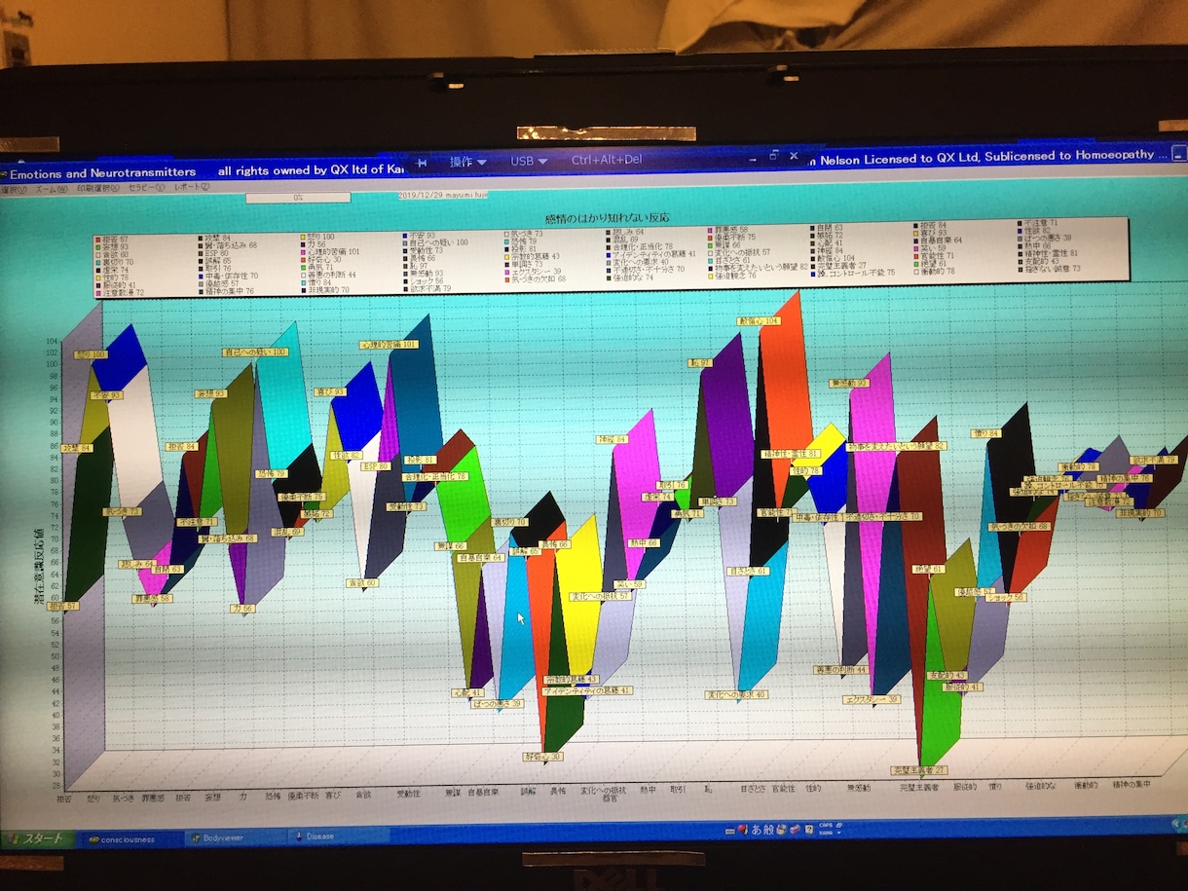Send Ctrl+Alt+Del to the remote session
Viewport: 1188px width, 891px height.
click(x=607, y=160)
